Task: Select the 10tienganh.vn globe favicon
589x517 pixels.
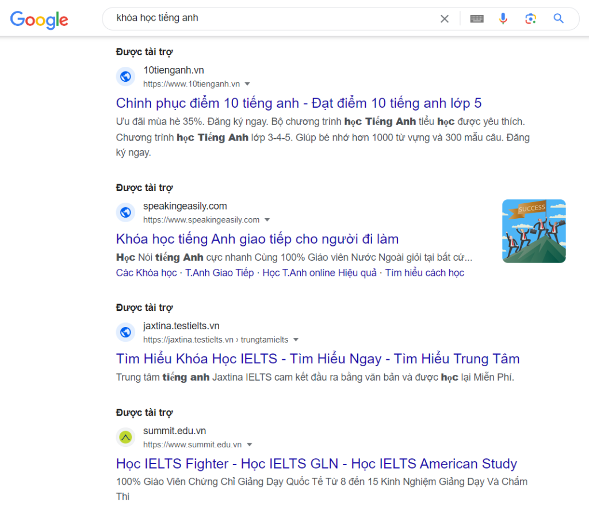Action: pos(125,76)
